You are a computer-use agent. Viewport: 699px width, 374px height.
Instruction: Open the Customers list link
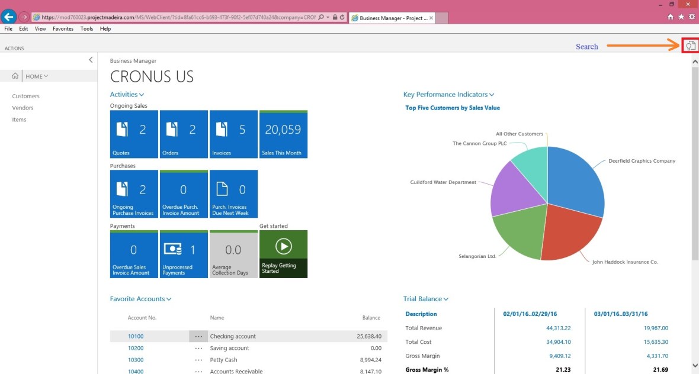(25, 96)
